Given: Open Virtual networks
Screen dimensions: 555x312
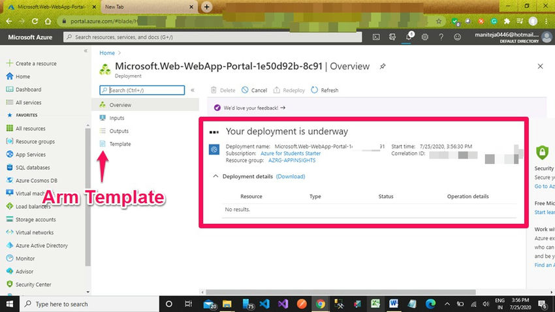Looking at the screenshot, I should coord(30,232).
